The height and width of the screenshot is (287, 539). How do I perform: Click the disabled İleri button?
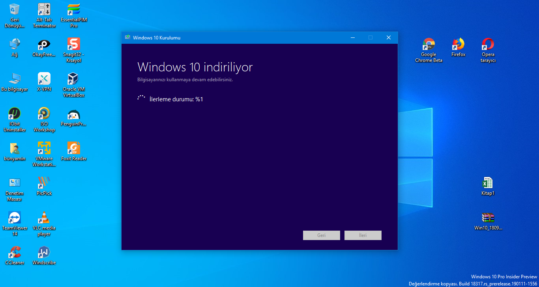click(x=363, y=235)
